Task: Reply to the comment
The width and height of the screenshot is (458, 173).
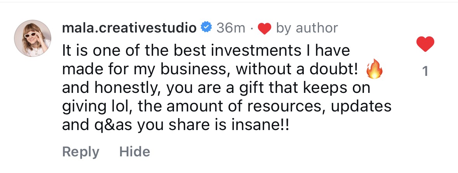Action: pos(80,152)
